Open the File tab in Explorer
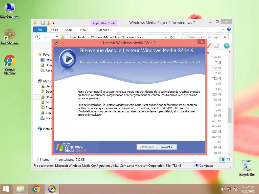The height and width of the screenshot is (194, 259). point(40,30)
